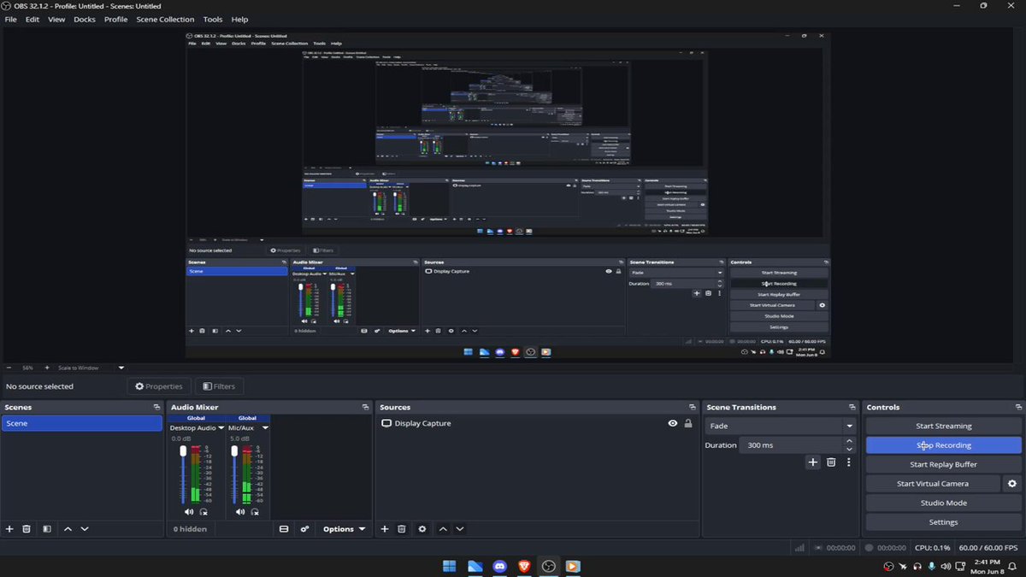Open the Docks menu
Screen dimensions: 1026x577
(x=85, y=19)
